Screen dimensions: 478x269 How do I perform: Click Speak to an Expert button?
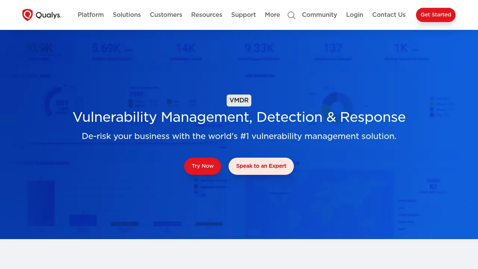tap(261, 166)
